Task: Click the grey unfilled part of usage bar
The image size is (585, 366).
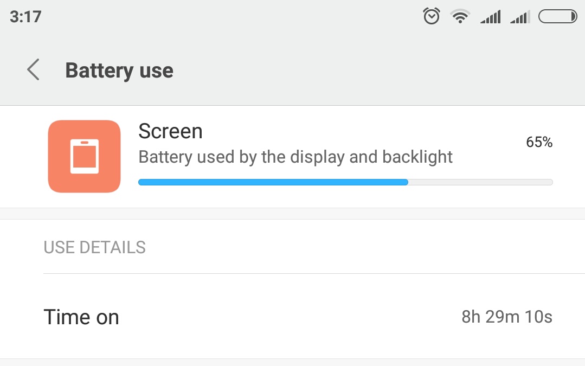Action: [x=480, y=182]
